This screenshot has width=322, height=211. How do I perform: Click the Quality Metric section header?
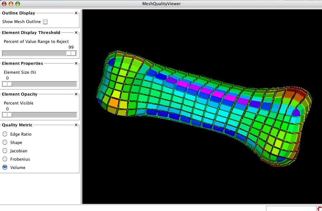pos(17,125)
